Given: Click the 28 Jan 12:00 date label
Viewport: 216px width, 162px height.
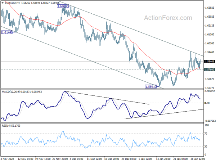Looking at the screenshot, I should click(198, 159).
